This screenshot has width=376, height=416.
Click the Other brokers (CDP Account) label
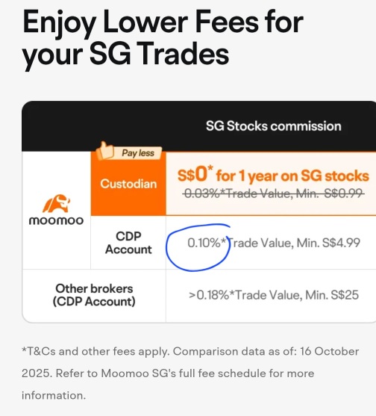pos(94,295)
